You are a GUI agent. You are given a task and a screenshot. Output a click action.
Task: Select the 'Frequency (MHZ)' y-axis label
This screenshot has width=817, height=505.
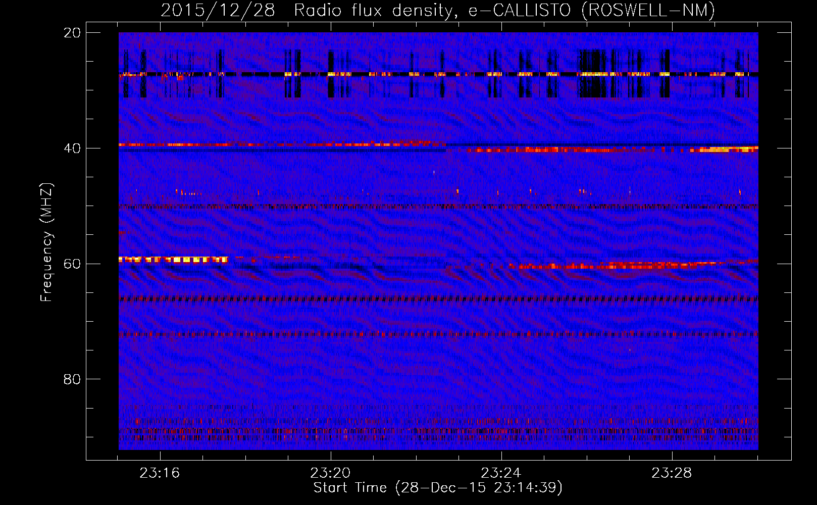pyautogui.click(x=46, y=242)
